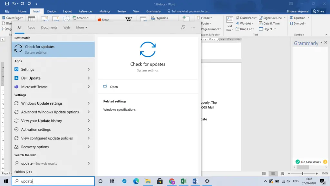The height and width of the screenshot is (186, 330).
Task: Switch to Web Layout view
Action: click(x=282, y=173)
